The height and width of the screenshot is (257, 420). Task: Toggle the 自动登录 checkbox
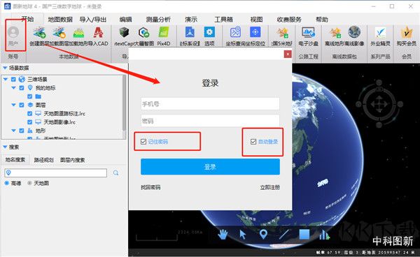click(253, 142)
